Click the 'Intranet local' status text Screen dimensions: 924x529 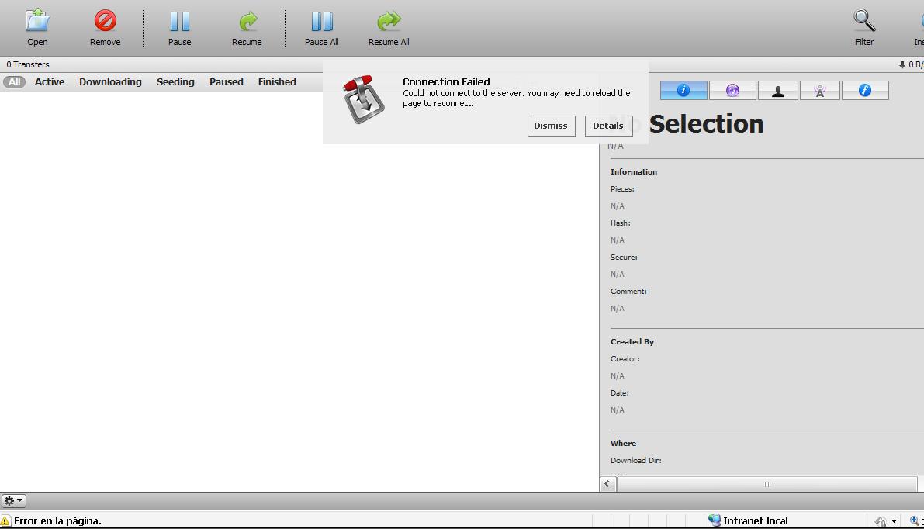(756, 520)
